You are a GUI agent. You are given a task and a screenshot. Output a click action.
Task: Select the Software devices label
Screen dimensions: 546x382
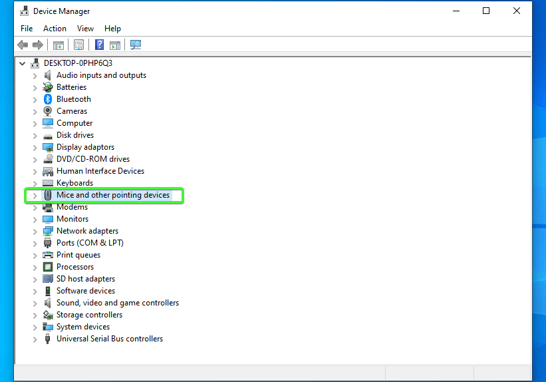86,291
